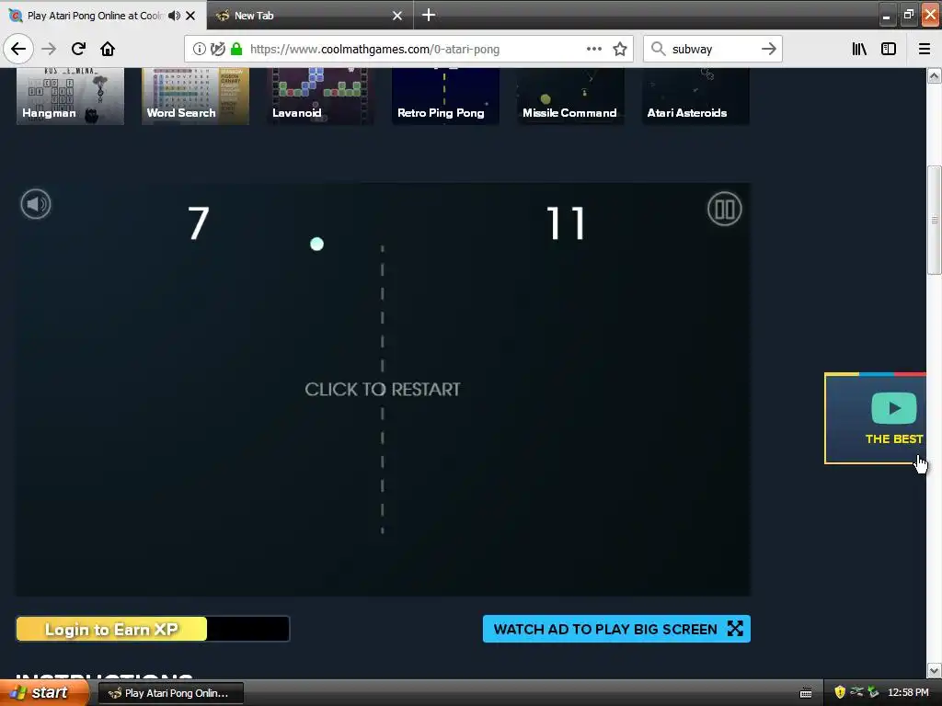
Task: Open the Lavanoid game thumbnail
Action: (x=320, y=96)
